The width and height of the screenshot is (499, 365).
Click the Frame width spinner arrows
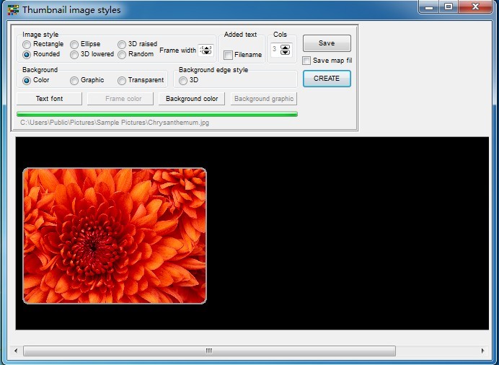pyautogui.click(x=207, y=50)
